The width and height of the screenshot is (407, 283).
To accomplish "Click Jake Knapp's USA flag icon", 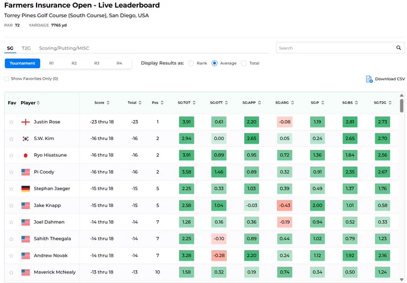I will tap(25, 205).
